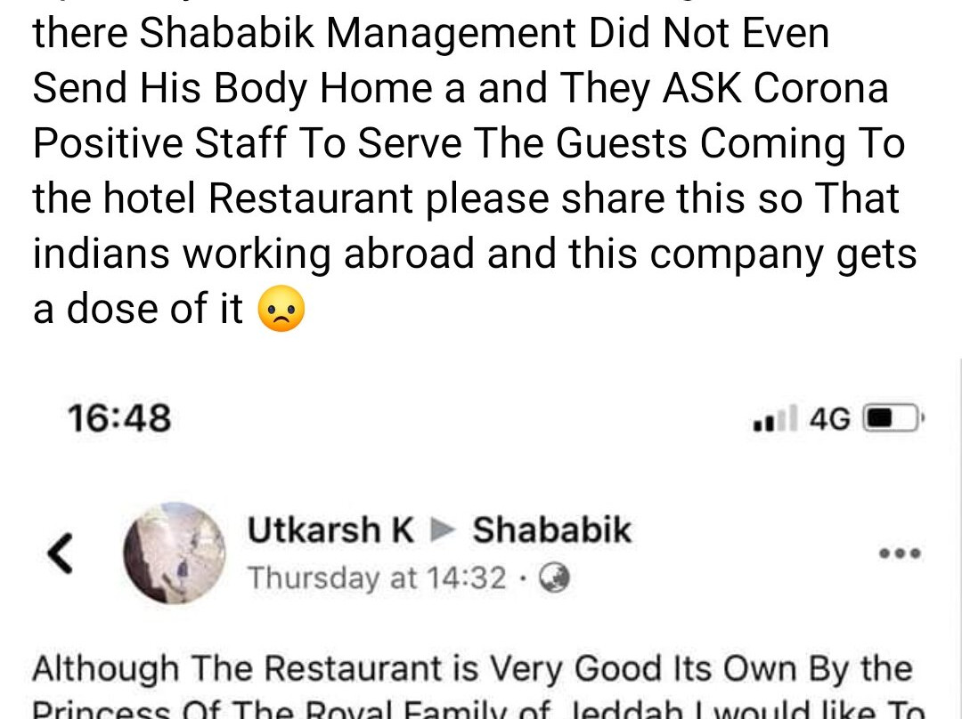Click the 4G network indicator

tap(829, 419)
